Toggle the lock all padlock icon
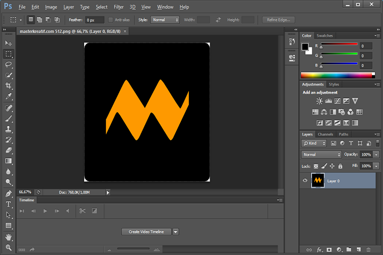The height and width of the screenshot is (255, 383). [x=339, y=166]
